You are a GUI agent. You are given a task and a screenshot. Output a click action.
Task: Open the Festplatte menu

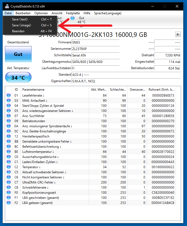73,13
